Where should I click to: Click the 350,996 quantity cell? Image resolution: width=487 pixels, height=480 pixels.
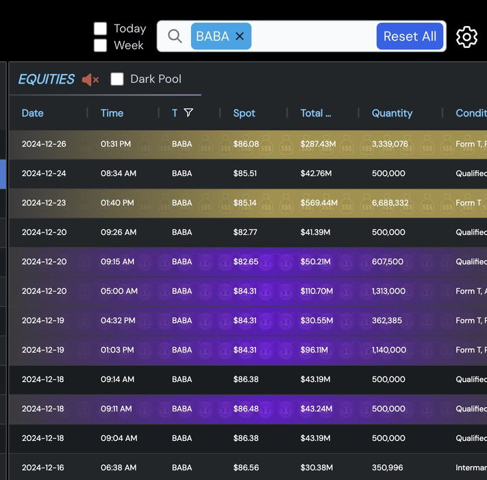point(387,468)
